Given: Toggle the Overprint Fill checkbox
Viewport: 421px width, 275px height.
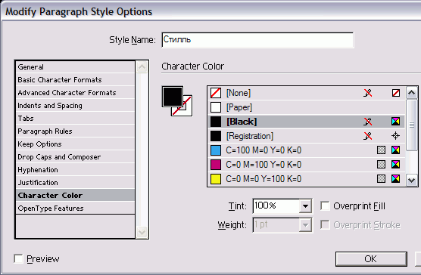Looking at the screenshot, I should point(325,206).
